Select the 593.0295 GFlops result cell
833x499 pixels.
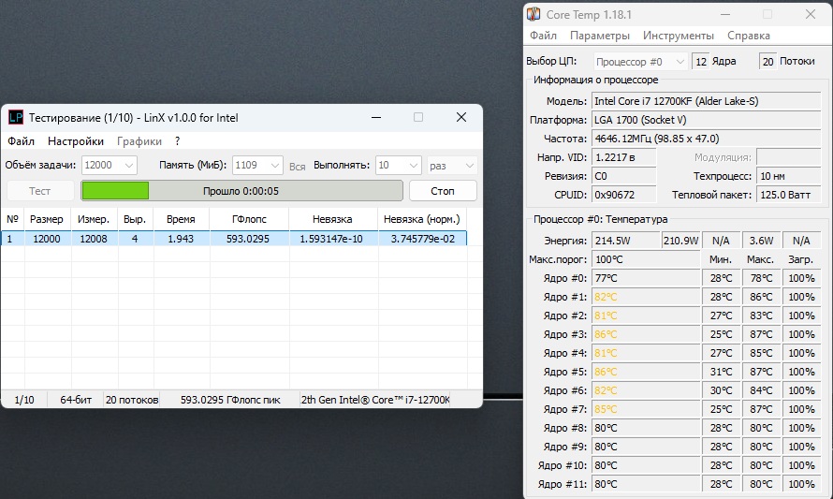click(248, 239)
